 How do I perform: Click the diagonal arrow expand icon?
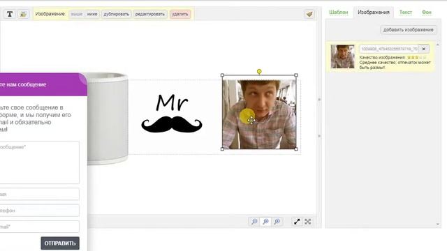[297, 222]
